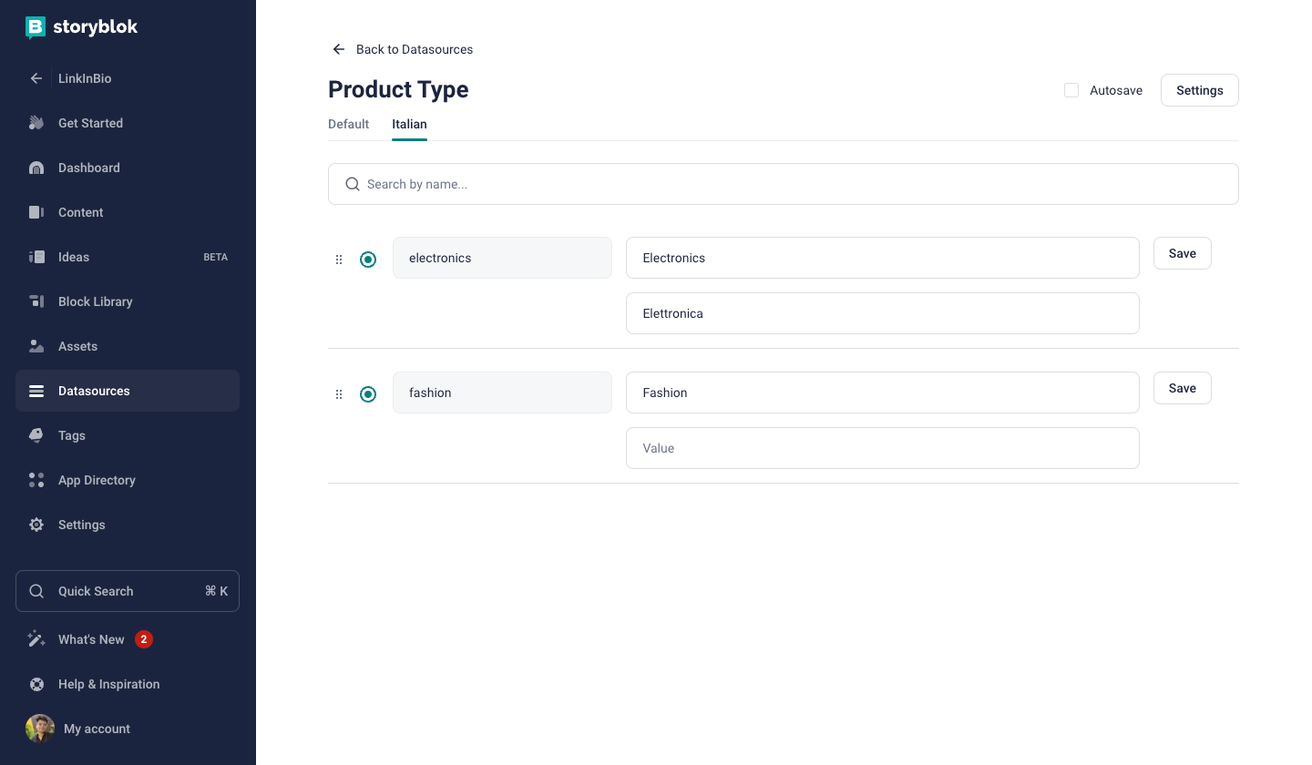This screenshot has height=765, width=1312.
Task: Click the empty fashion Value field
Action: click(x=882, y=448)
